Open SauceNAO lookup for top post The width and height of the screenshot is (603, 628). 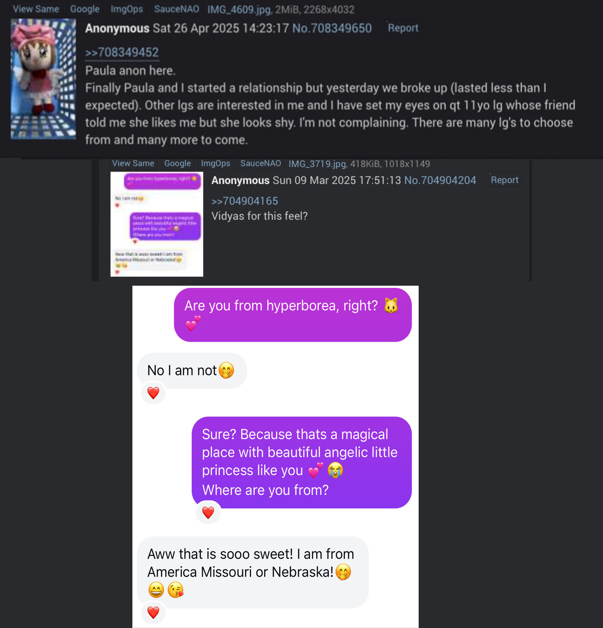(176, 9)
